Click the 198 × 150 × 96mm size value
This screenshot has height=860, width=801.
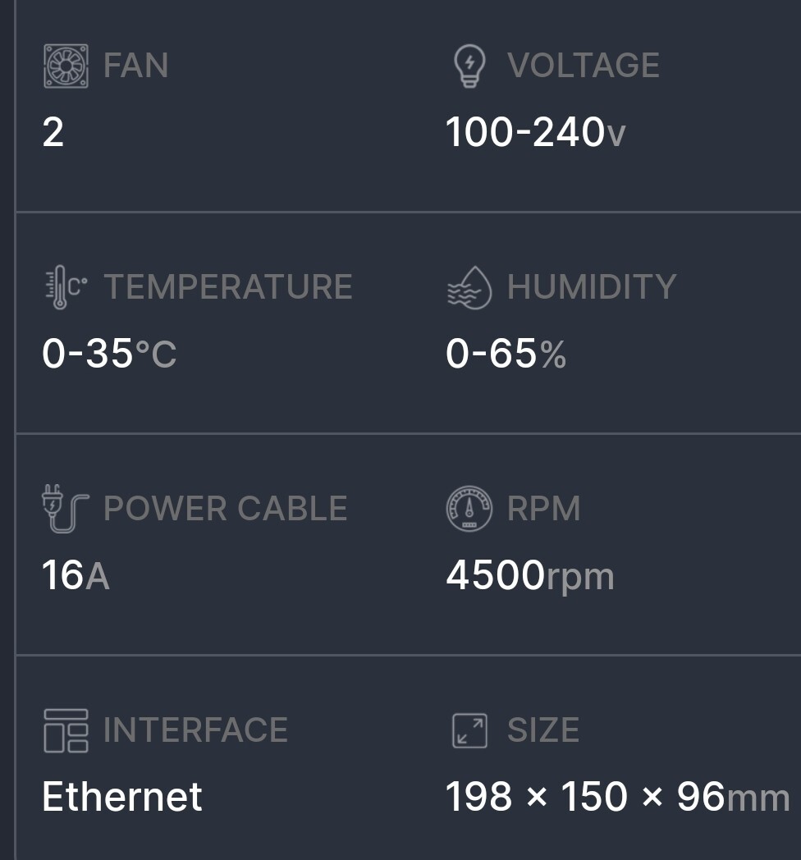618,796
